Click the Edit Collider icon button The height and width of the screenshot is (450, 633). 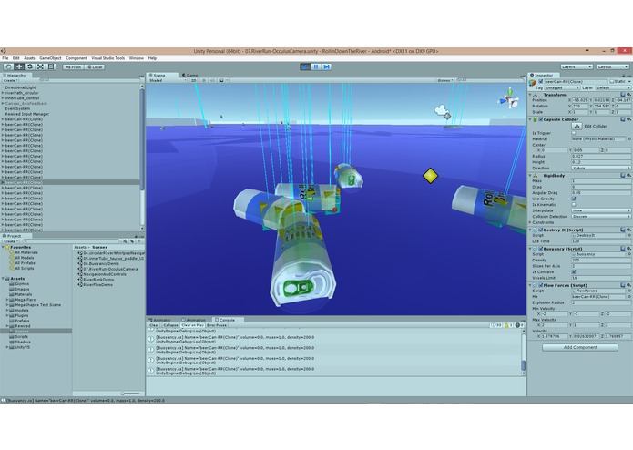[x=577, y=127]
